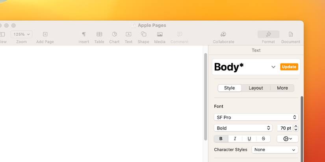
Task: Click the Font section label
Action: [x=219, y=106]
